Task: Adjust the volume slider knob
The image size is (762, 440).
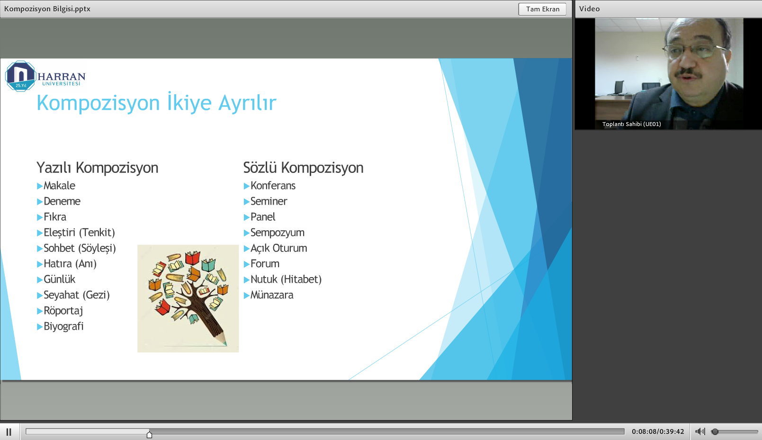Action: (715, 431)
